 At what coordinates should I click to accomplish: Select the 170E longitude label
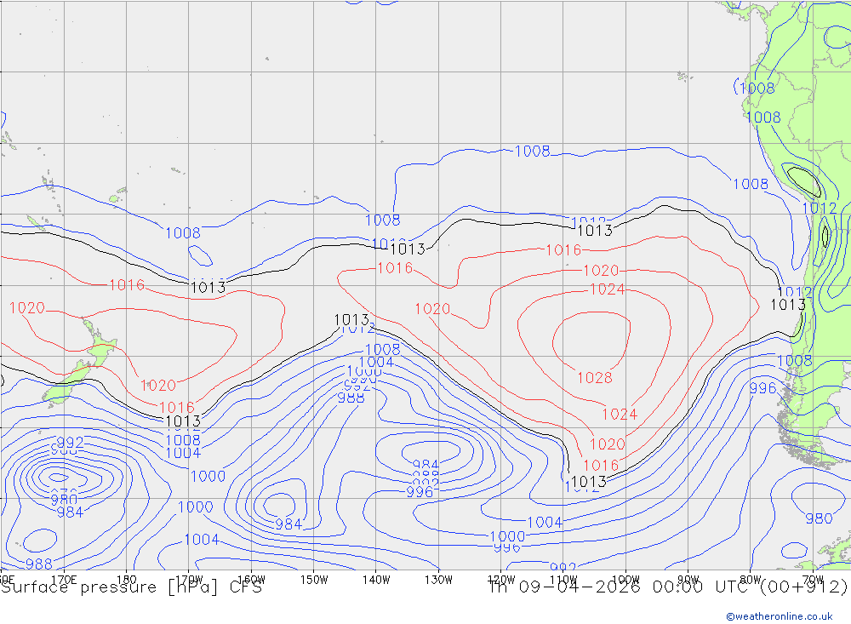coord(64,580)
